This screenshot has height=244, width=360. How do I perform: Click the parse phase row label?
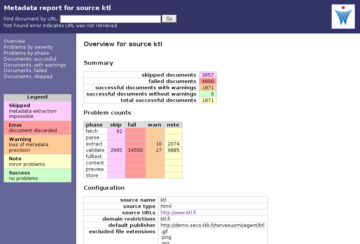tap(96, 138)
